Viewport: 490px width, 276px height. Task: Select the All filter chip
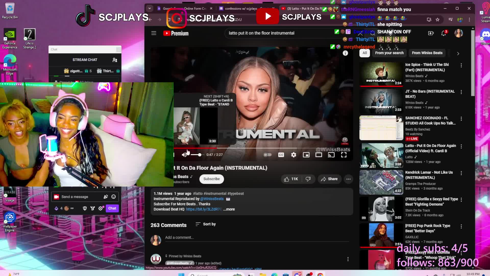click(x=365, y=53)
